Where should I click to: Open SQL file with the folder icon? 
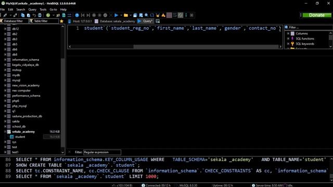[126, 15]
